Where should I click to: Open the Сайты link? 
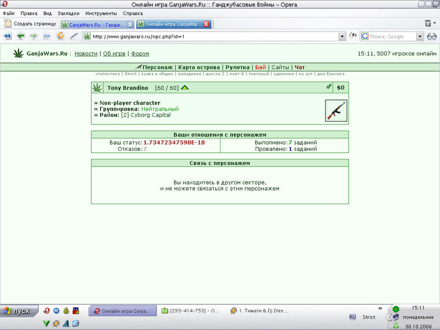click(280, 67)
